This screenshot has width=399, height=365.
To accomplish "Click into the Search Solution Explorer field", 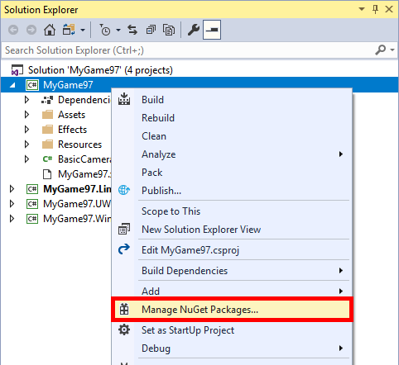I will 188,50.
